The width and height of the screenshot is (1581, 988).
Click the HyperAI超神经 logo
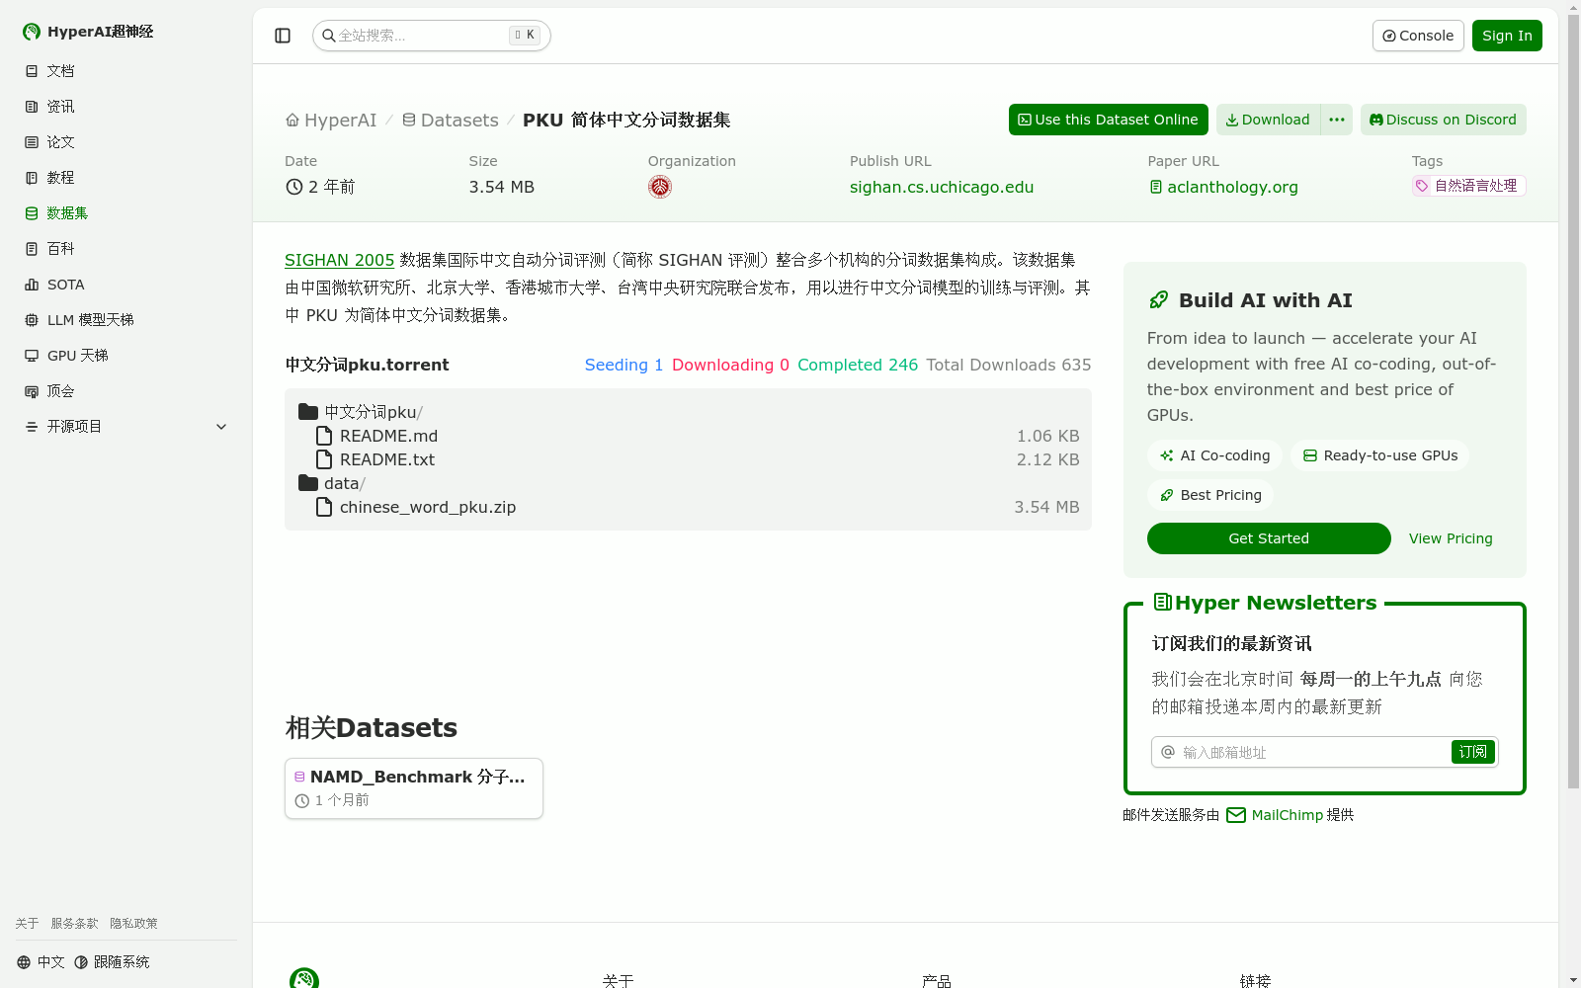pyautogui.click(x=88, y=32)
